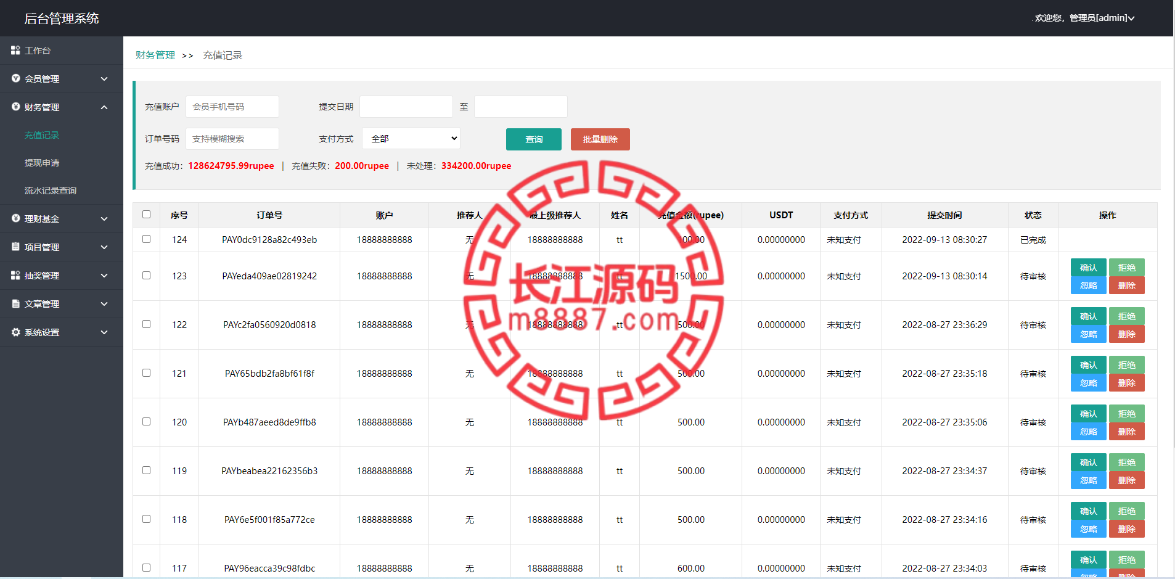1175x579 pixels.
Task: Delete order 119 with 删除
Action: (x=1127, y=480)
